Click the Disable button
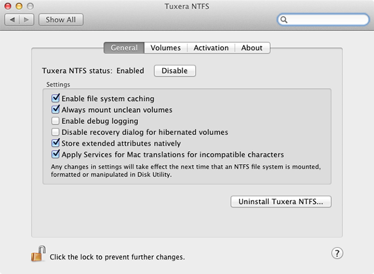Viewport: 374px width, 274px height. [175, 71]
